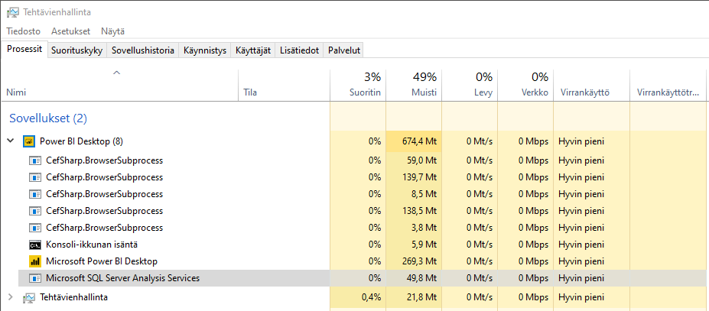Open the Asetukset menu
This screenshot has height=311, width=709.
[70, 31]
